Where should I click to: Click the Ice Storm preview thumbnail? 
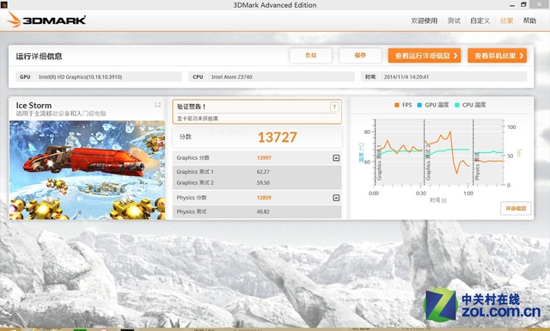click(87, 170)
